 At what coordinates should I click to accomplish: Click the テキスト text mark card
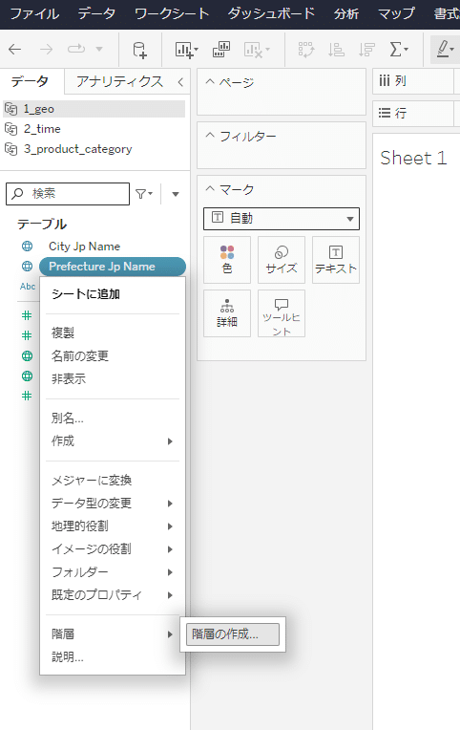click(336, 260)
